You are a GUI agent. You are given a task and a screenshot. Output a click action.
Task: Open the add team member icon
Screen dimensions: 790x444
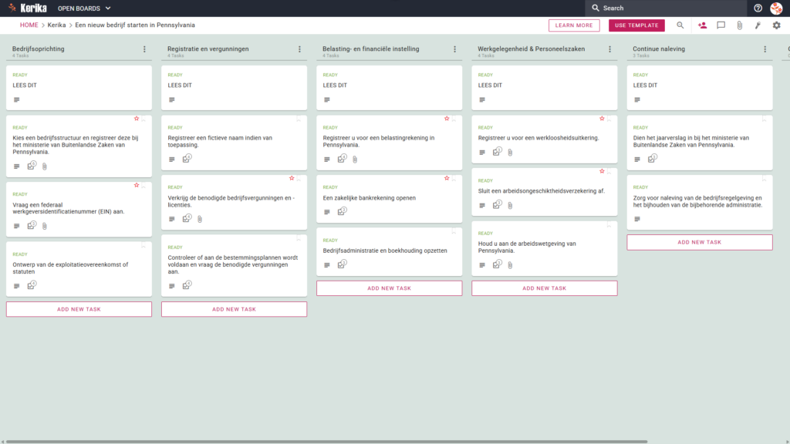click(702, 25)
